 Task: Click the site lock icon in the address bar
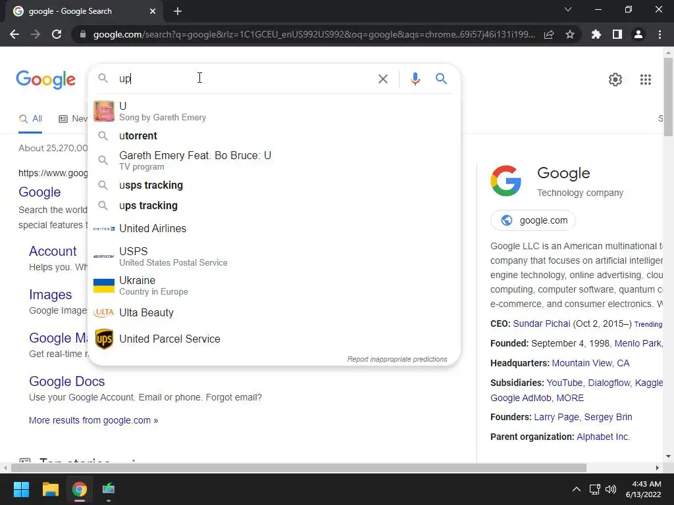[x=83, y=34]
